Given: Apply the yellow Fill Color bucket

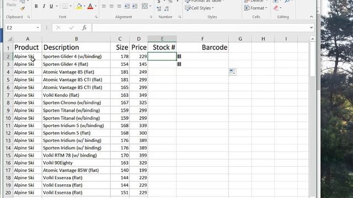Looking at the screenshot, I should [79, 7].
